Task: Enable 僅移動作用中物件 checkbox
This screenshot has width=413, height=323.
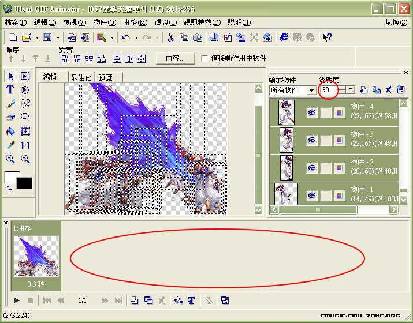Action: point(204,58)
